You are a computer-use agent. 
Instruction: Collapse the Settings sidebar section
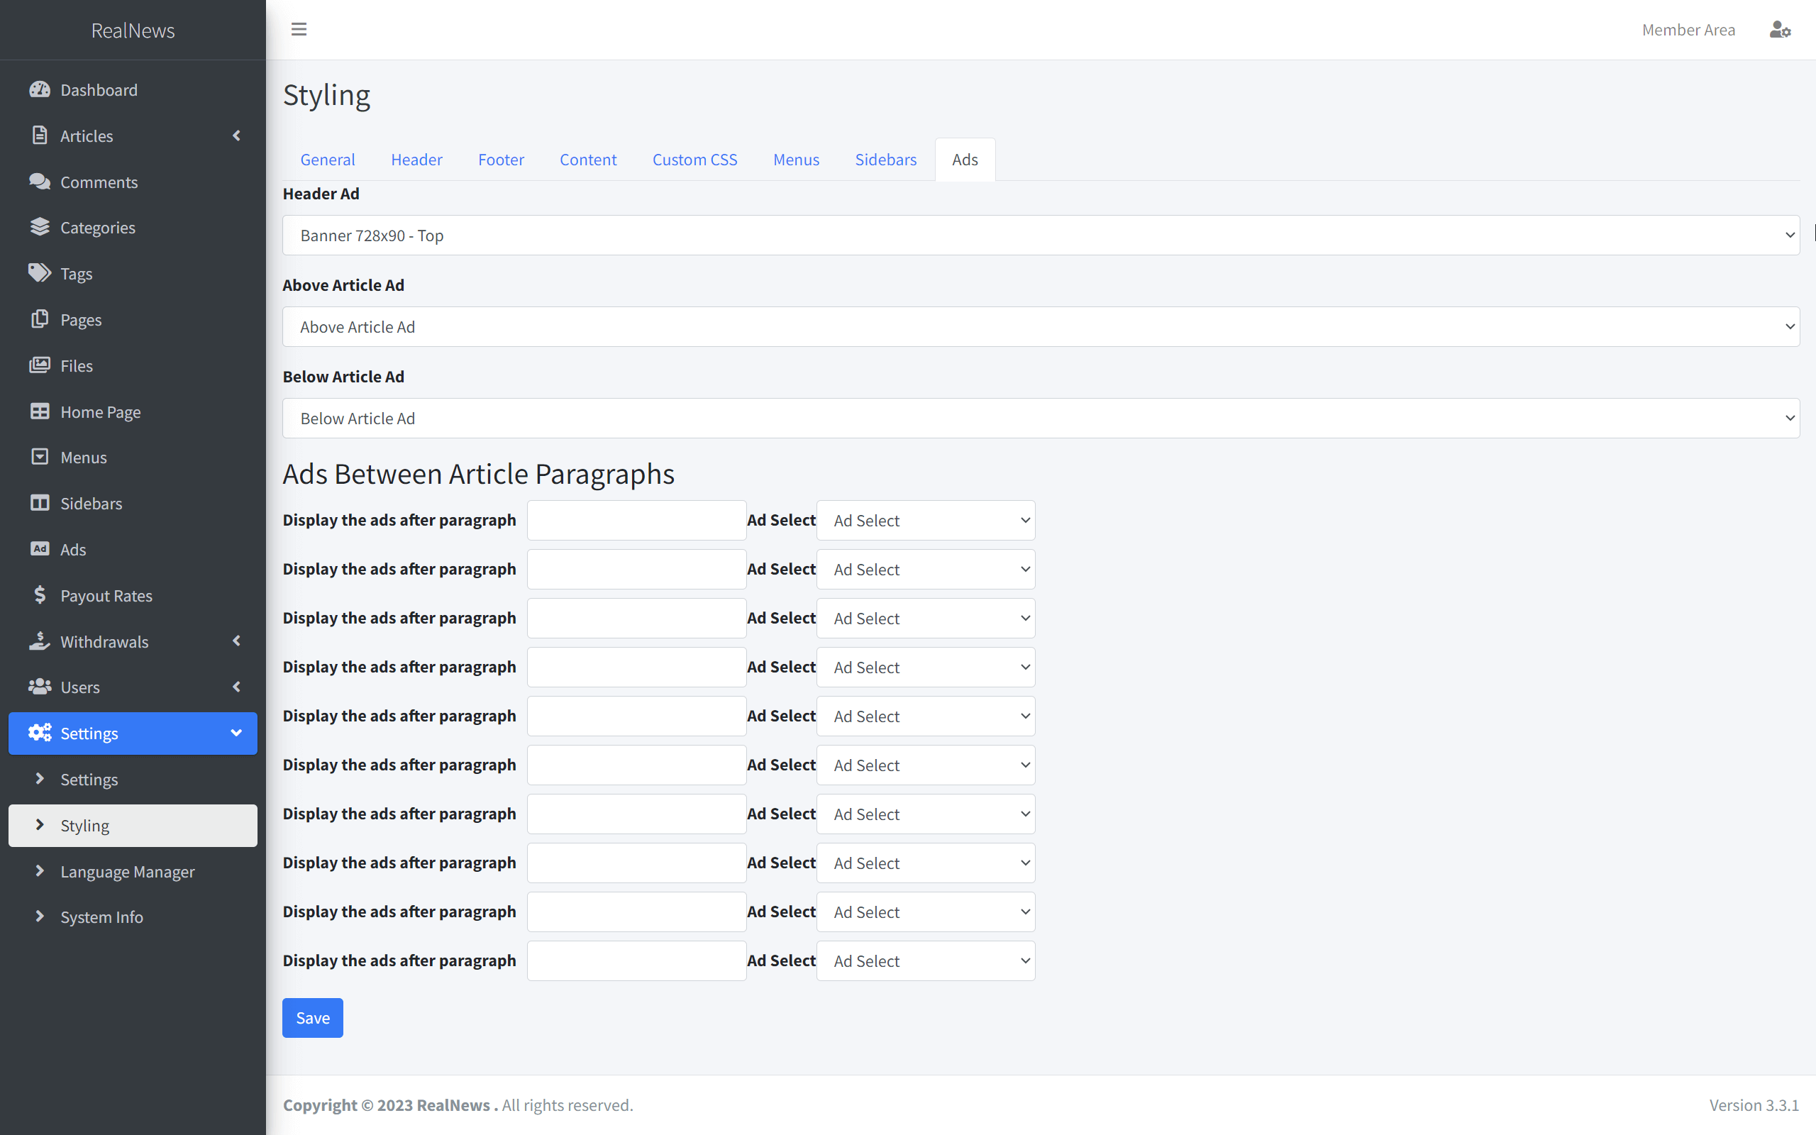pos(236,733)
